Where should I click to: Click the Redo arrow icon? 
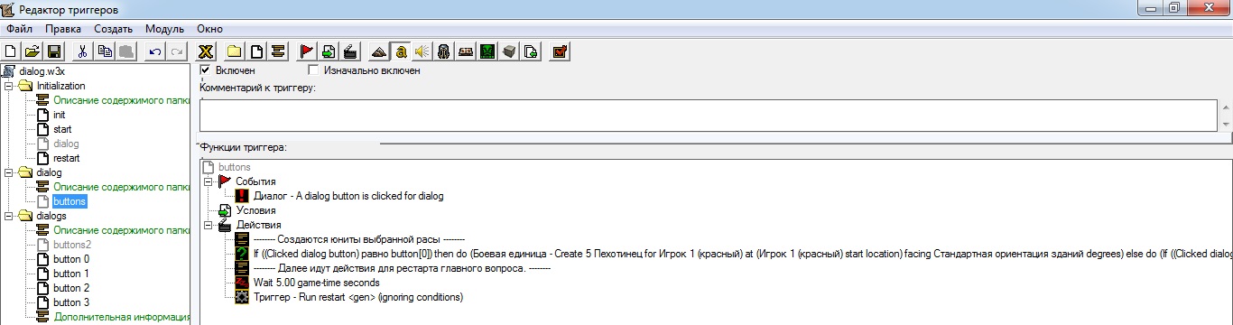[177, 51]
